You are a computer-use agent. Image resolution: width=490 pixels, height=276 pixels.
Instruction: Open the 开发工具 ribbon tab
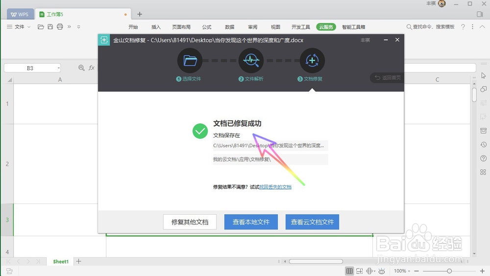point(301,27)
